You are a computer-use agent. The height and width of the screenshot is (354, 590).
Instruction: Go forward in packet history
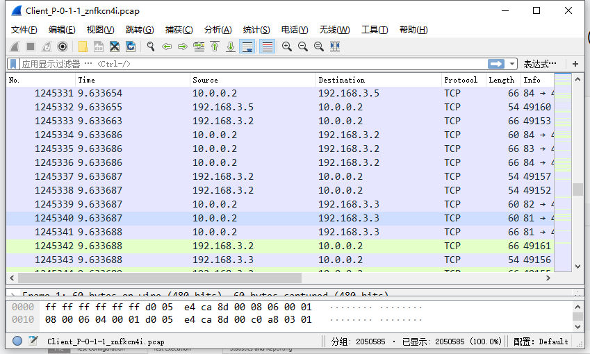(x=183, y=47)
